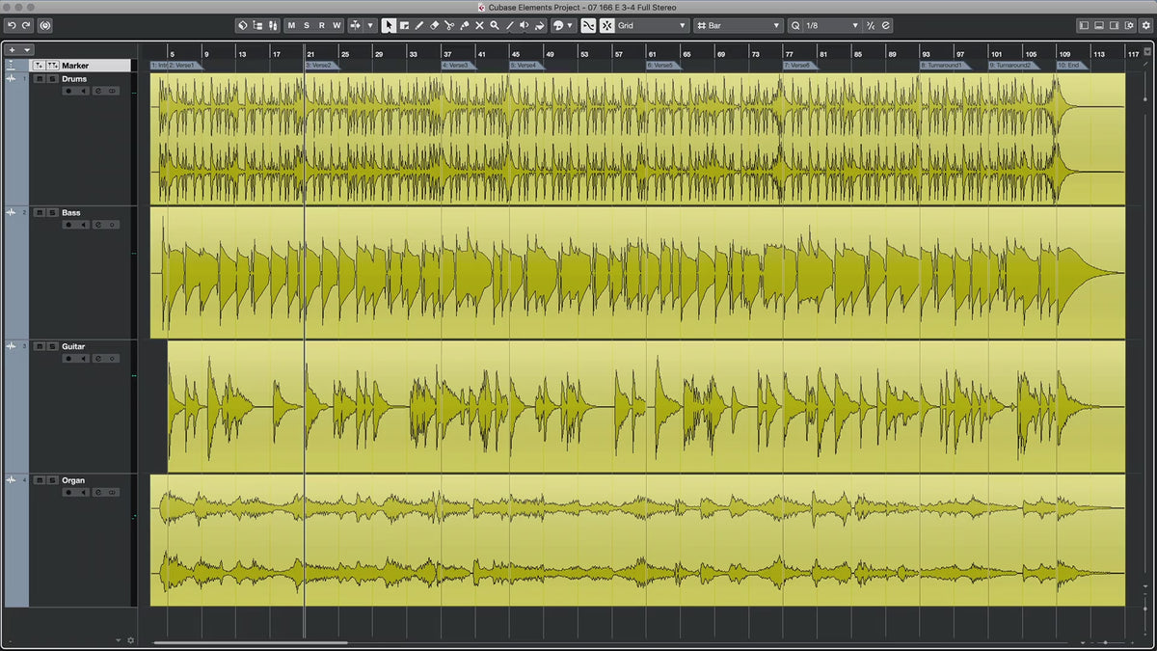This screenshot has height=651, width=1157.
Task: Deactivate all Solo states with S button
Action: 307,25
